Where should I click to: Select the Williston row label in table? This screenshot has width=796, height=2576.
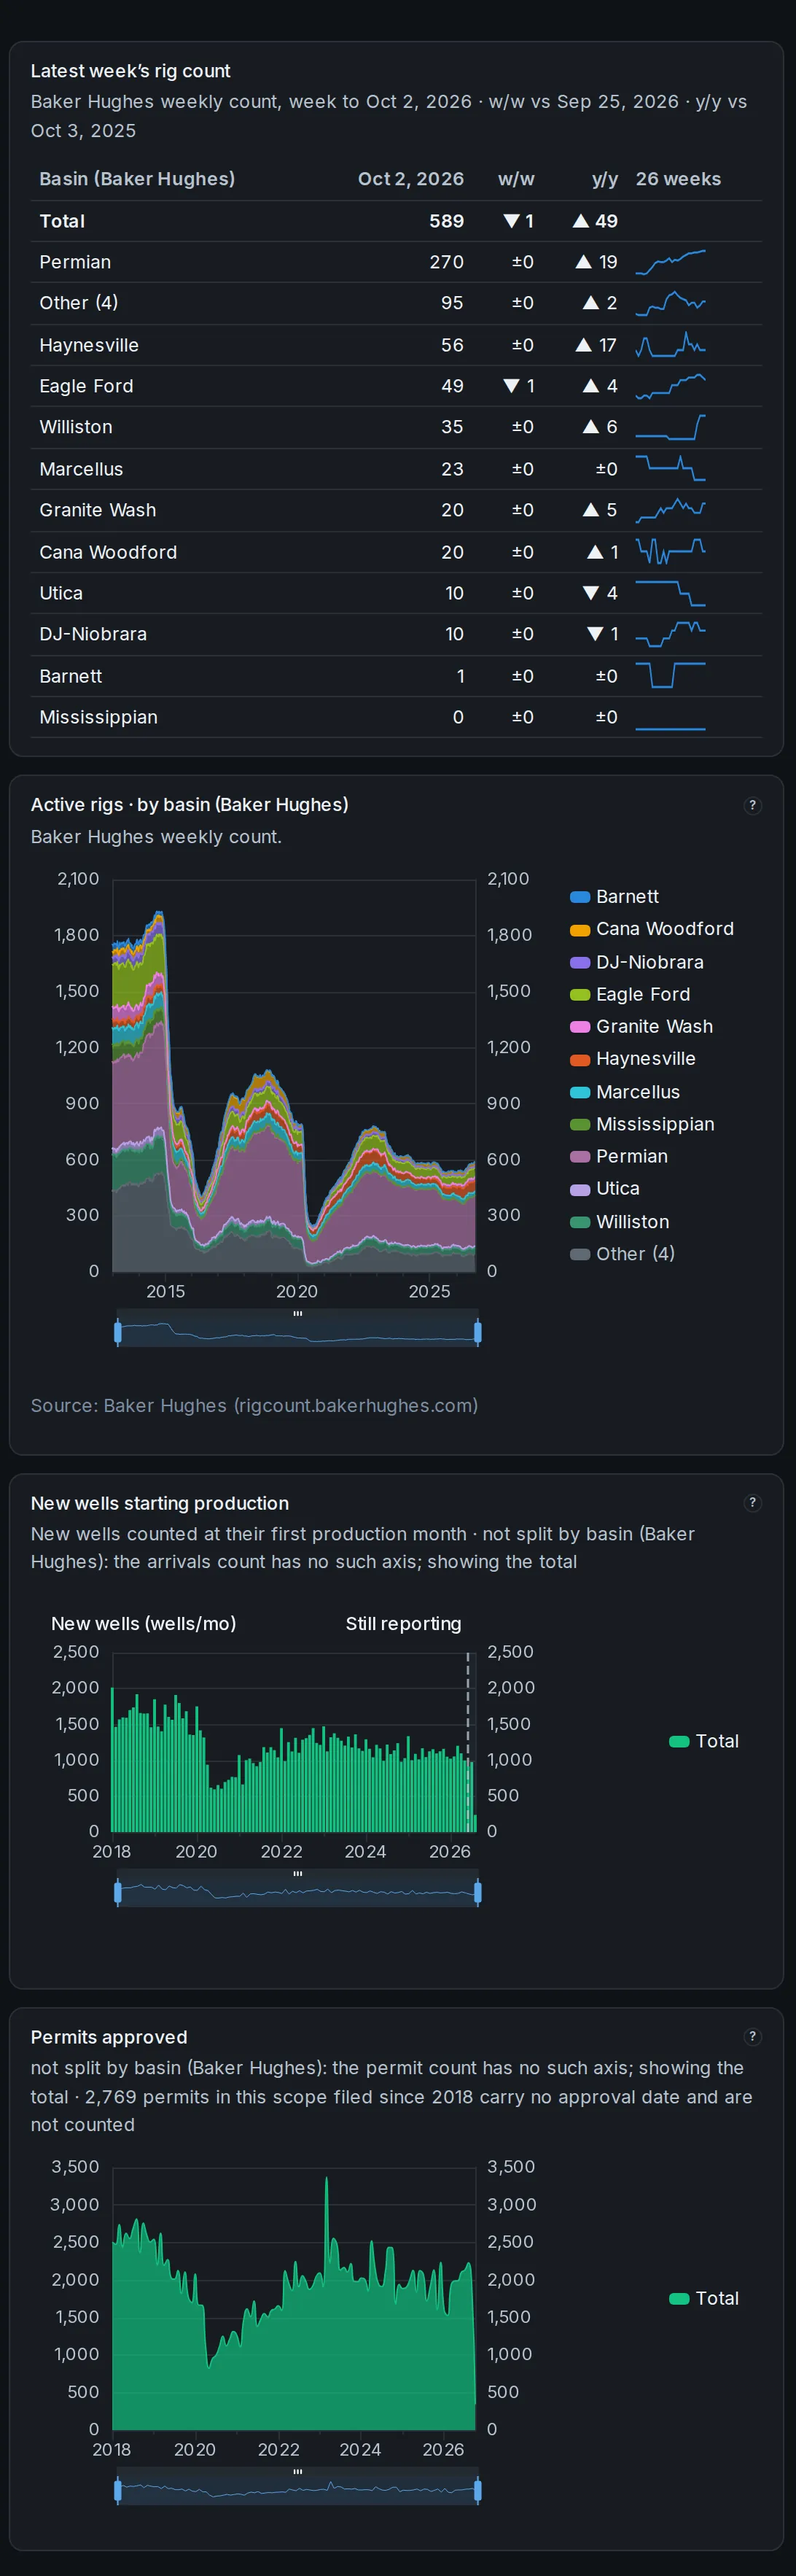(x=76, y=427)
